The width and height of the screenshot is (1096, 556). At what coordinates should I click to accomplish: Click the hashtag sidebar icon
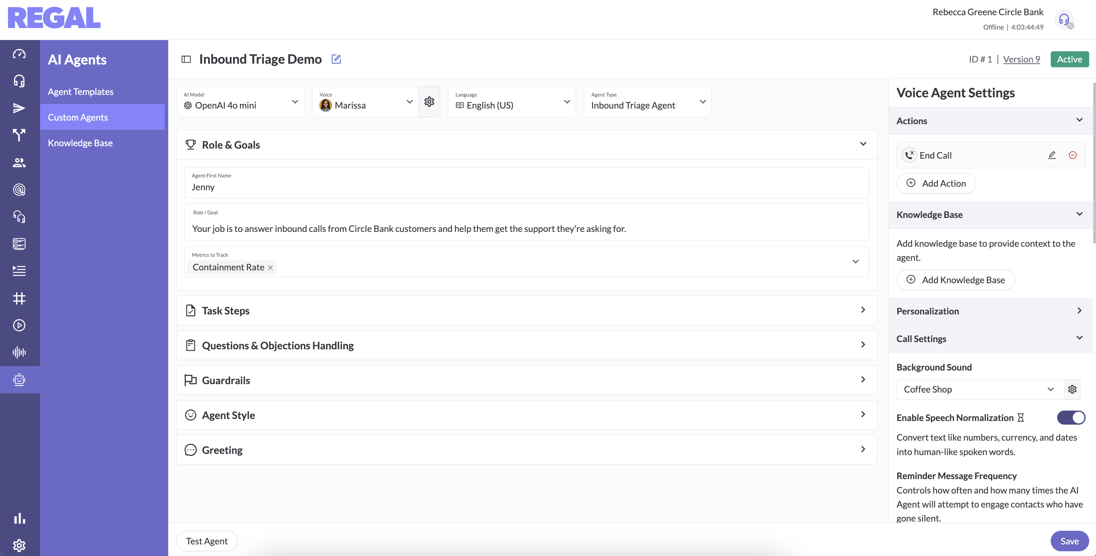19,298
